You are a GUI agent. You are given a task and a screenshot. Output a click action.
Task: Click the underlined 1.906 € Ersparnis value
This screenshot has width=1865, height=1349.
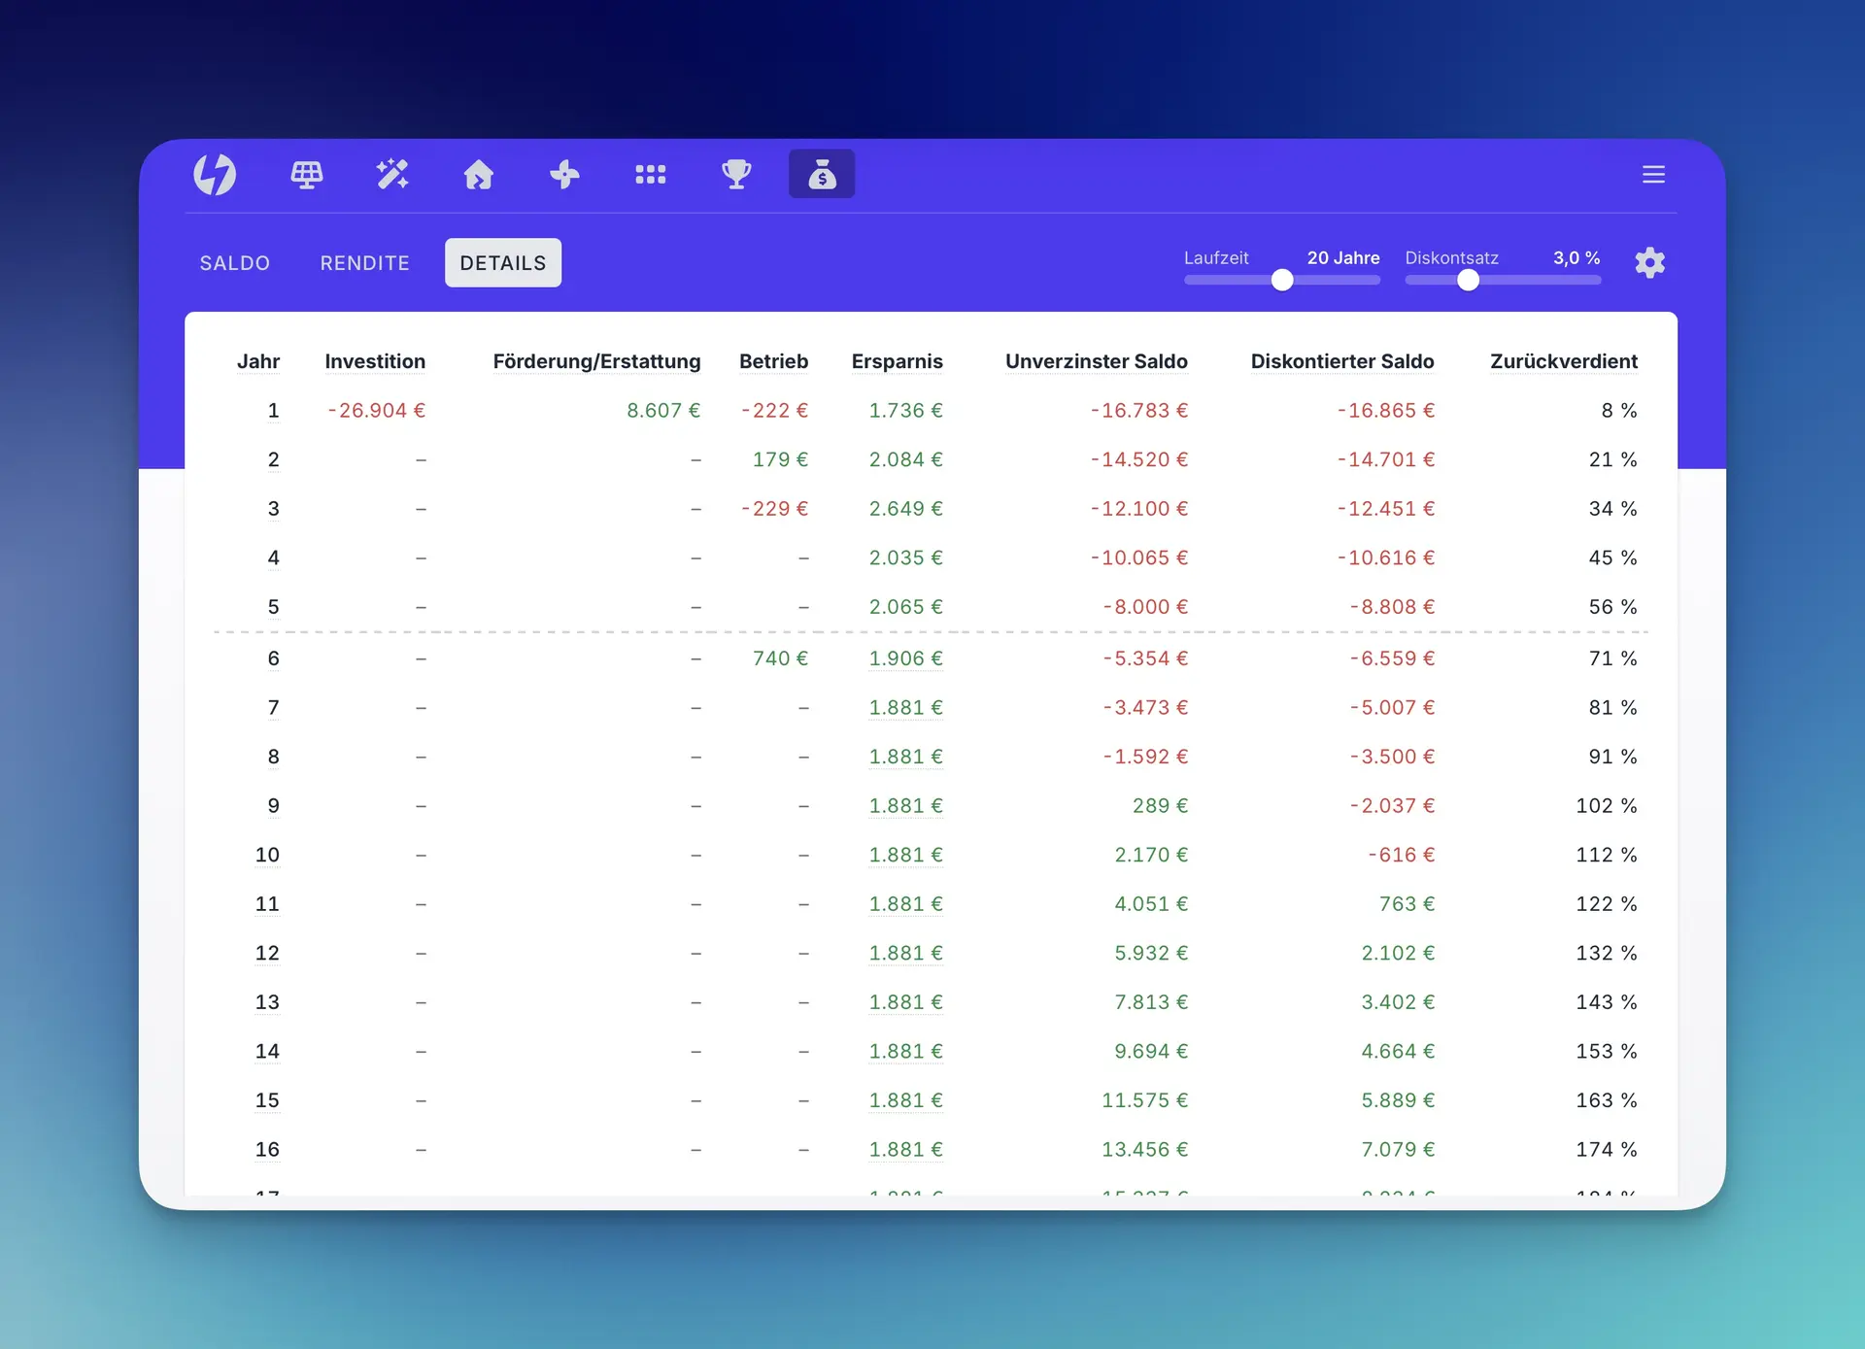tap(905, 658)
